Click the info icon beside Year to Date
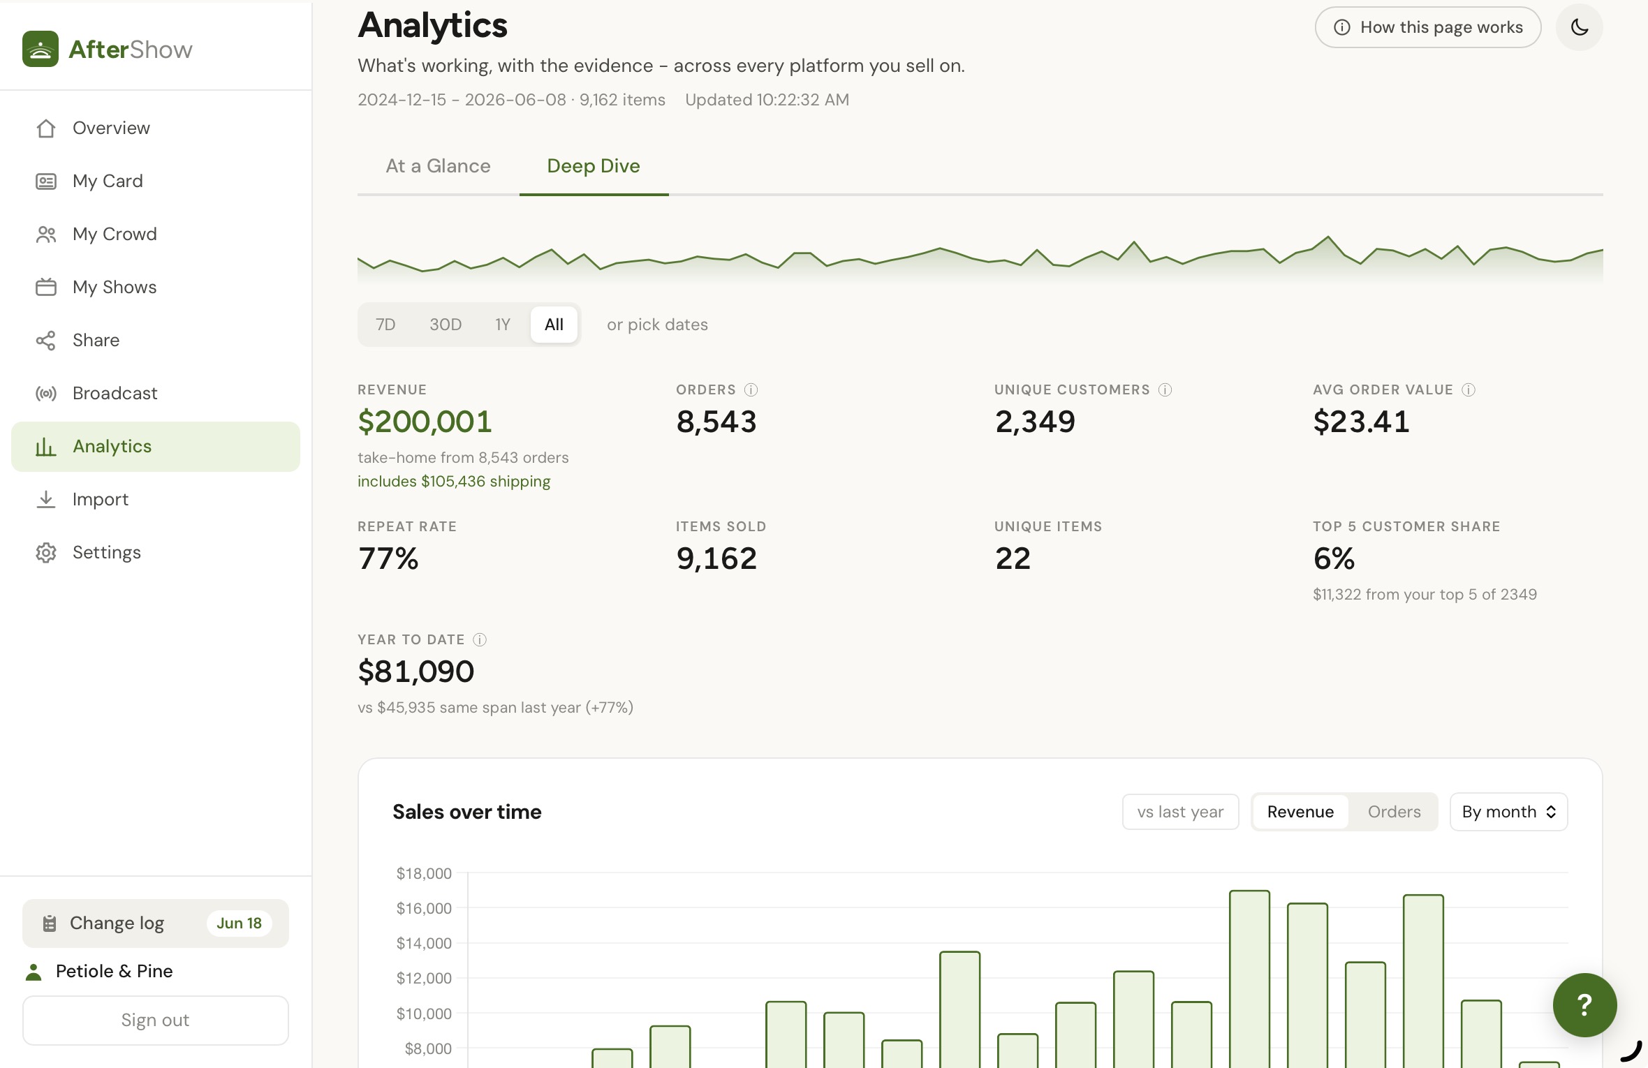The image size is (1648, 1068). (480, 640)
